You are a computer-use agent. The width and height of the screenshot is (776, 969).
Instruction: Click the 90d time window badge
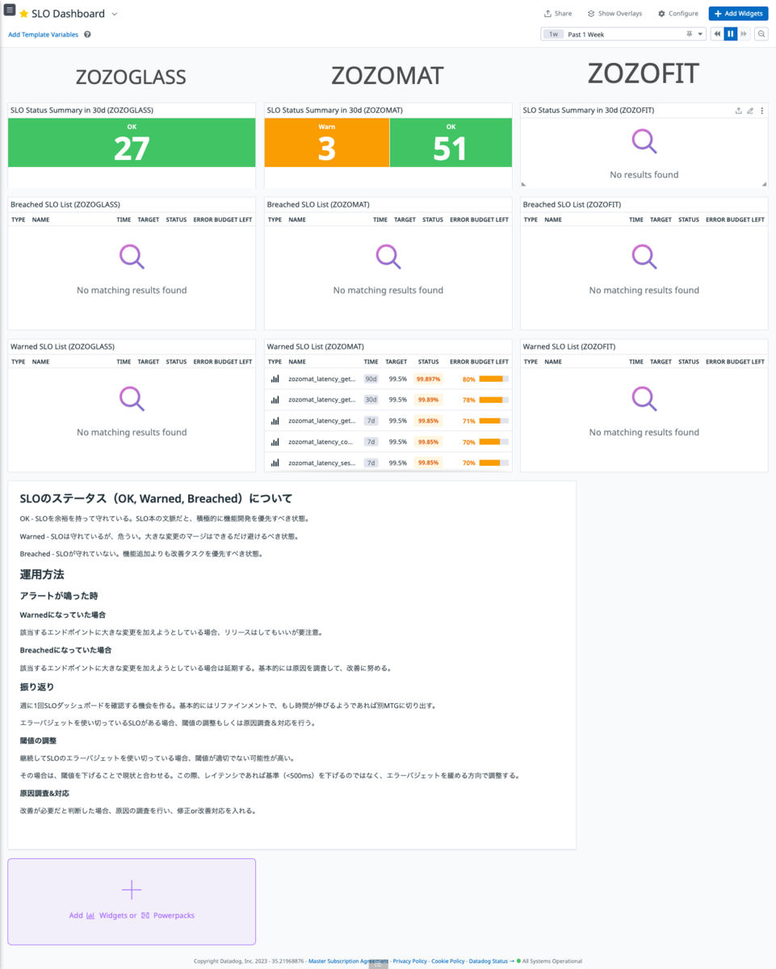(371, 379)
